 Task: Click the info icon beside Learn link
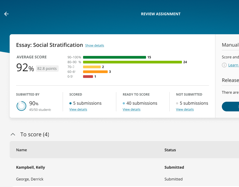coord(224,65)
